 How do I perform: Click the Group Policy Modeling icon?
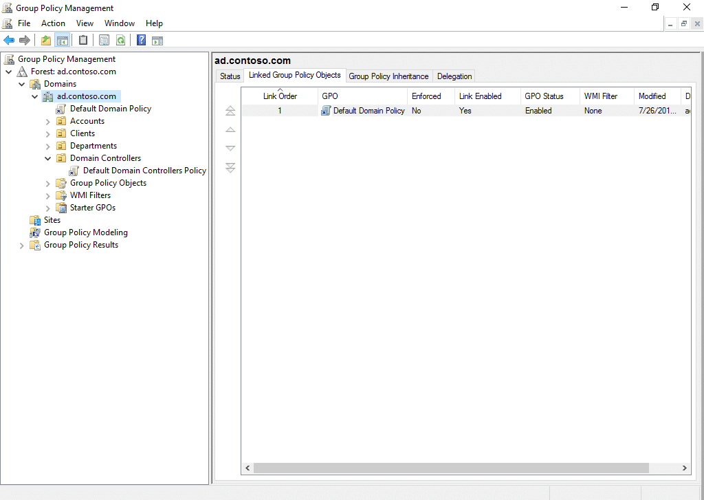[x=35, y=232]
